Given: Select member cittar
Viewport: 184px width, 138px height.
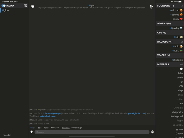Looking at the screenshot, I should (x=180, y=99).
